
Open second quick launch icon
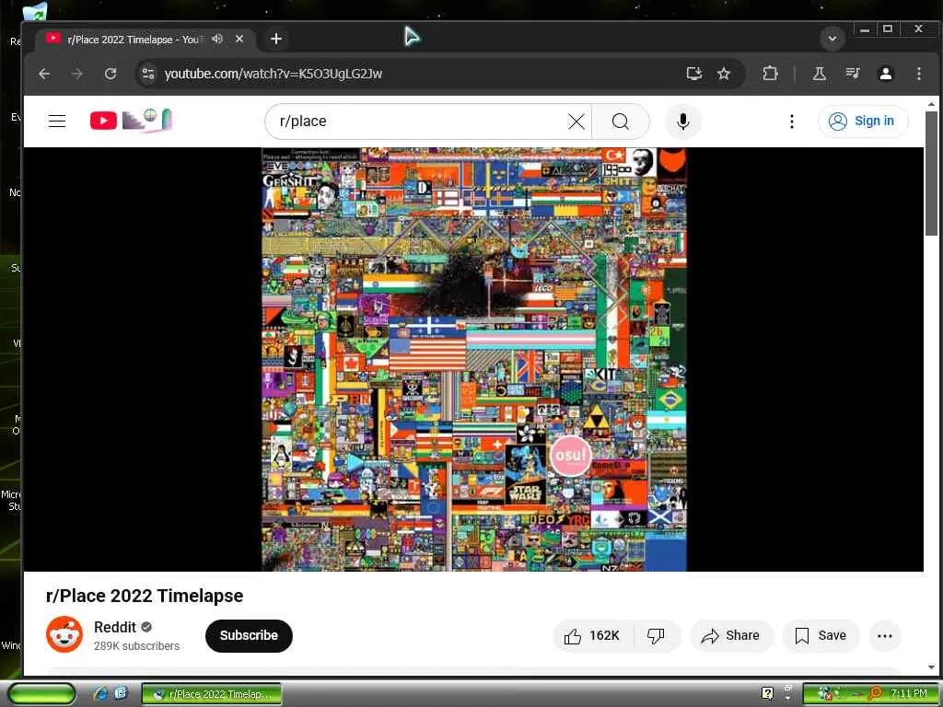click(121, 694)
